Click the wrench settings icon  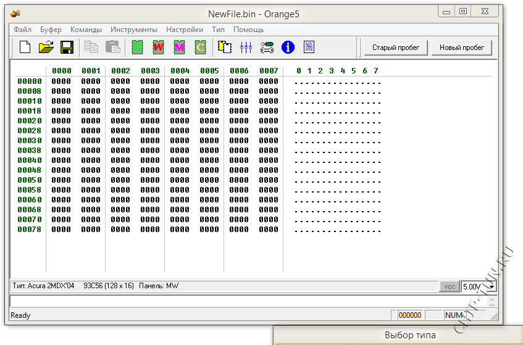click(x=267, y=47)
